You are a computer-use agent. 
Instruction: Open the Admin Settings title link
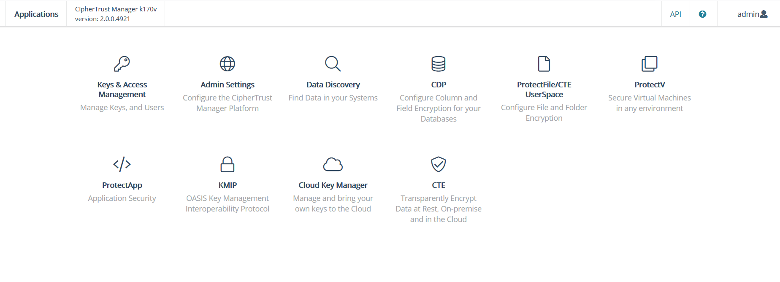[227, 85]
